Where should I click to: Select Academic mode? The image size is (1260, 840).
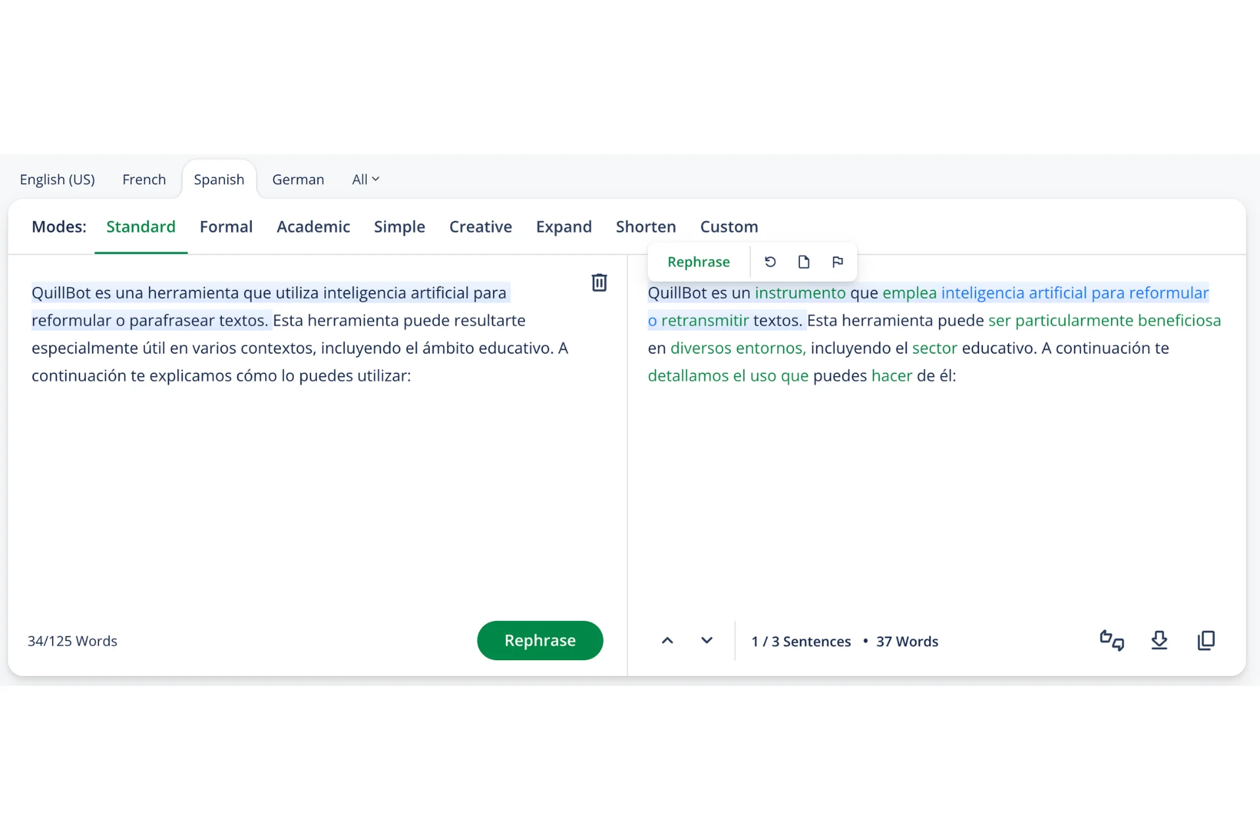(313, 226)
